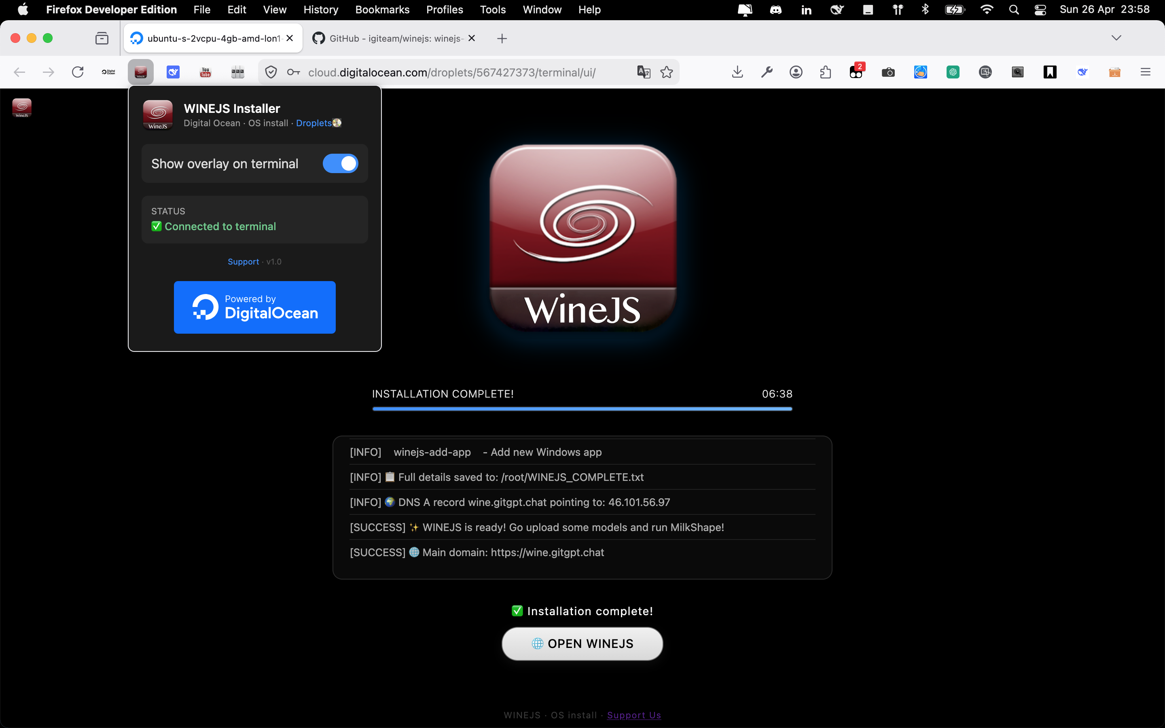Click the WineJS logo in popup header

pyautogui.click(x=158, y=115)
